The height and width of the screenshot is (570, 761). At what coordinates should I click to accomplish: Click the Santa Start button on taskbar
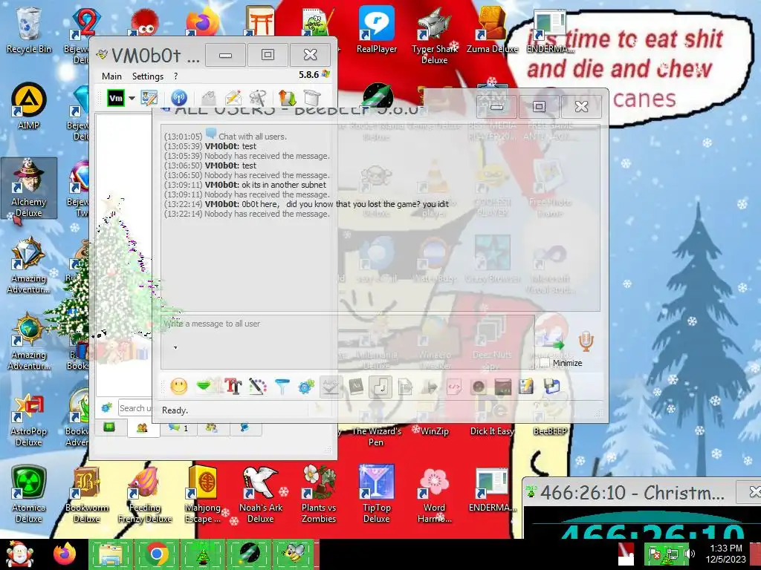click(19, 554)
